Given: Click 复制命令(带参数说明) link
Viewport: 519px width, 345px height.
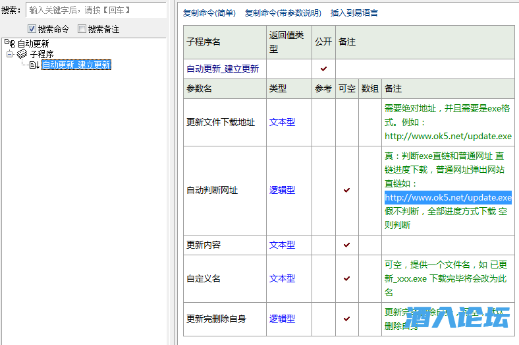Looking at the screenshot, I should pyautogui.click(x=283, y=13).
